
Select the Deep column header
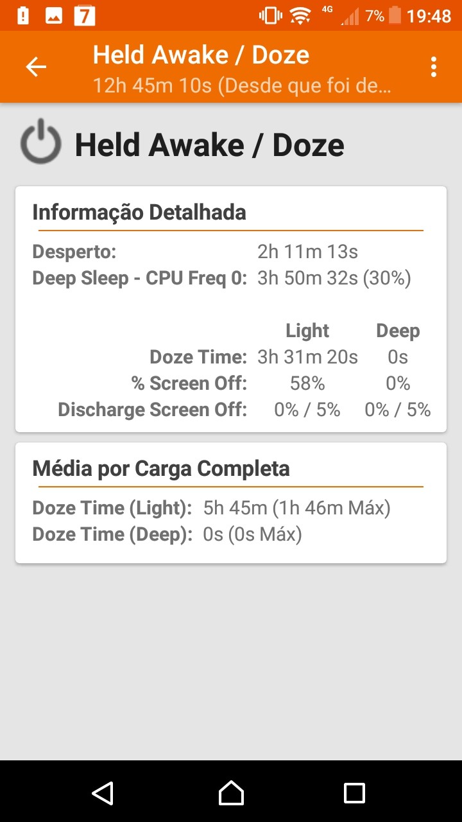point(398,331)
